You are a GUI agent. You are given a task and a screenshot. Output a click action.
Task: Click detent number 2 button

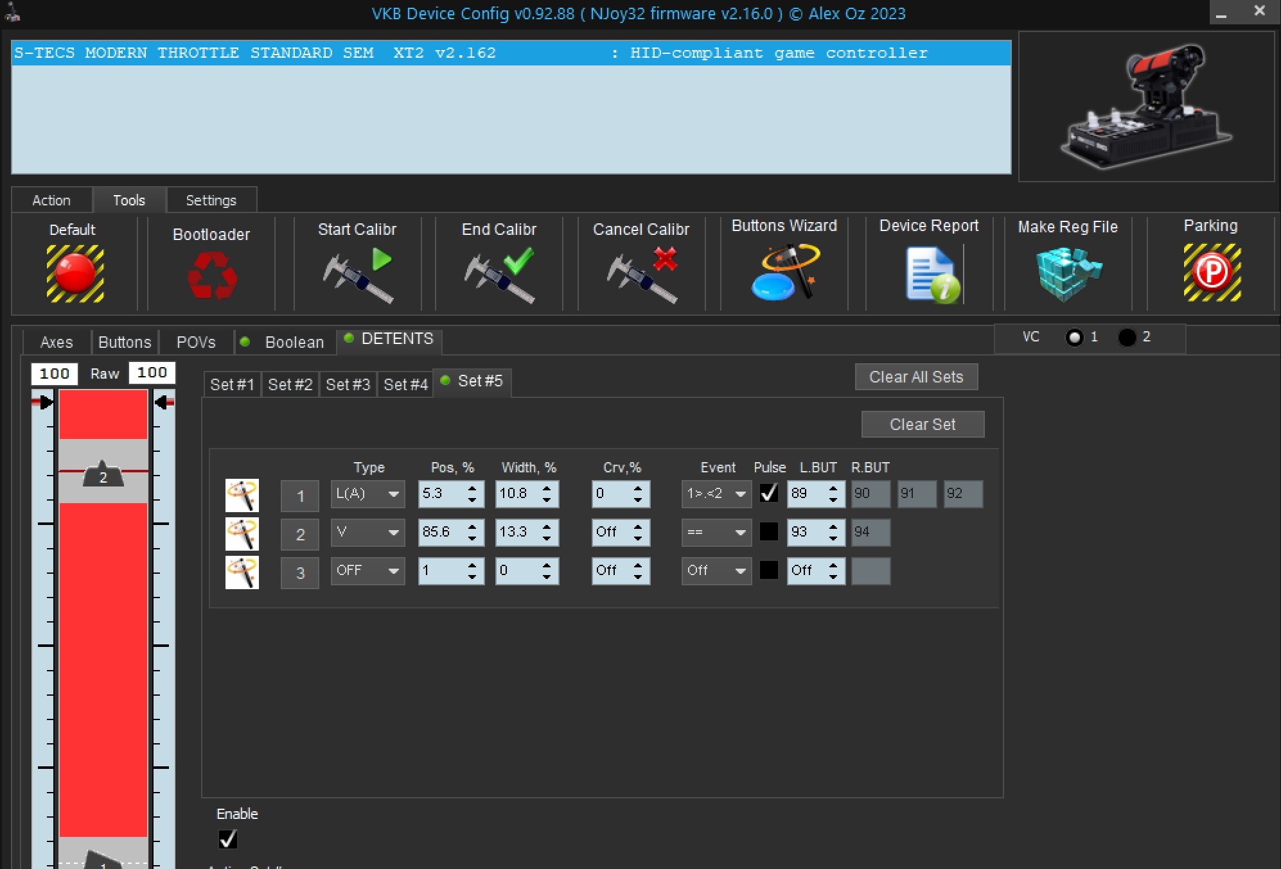click(x=300, y=535)
